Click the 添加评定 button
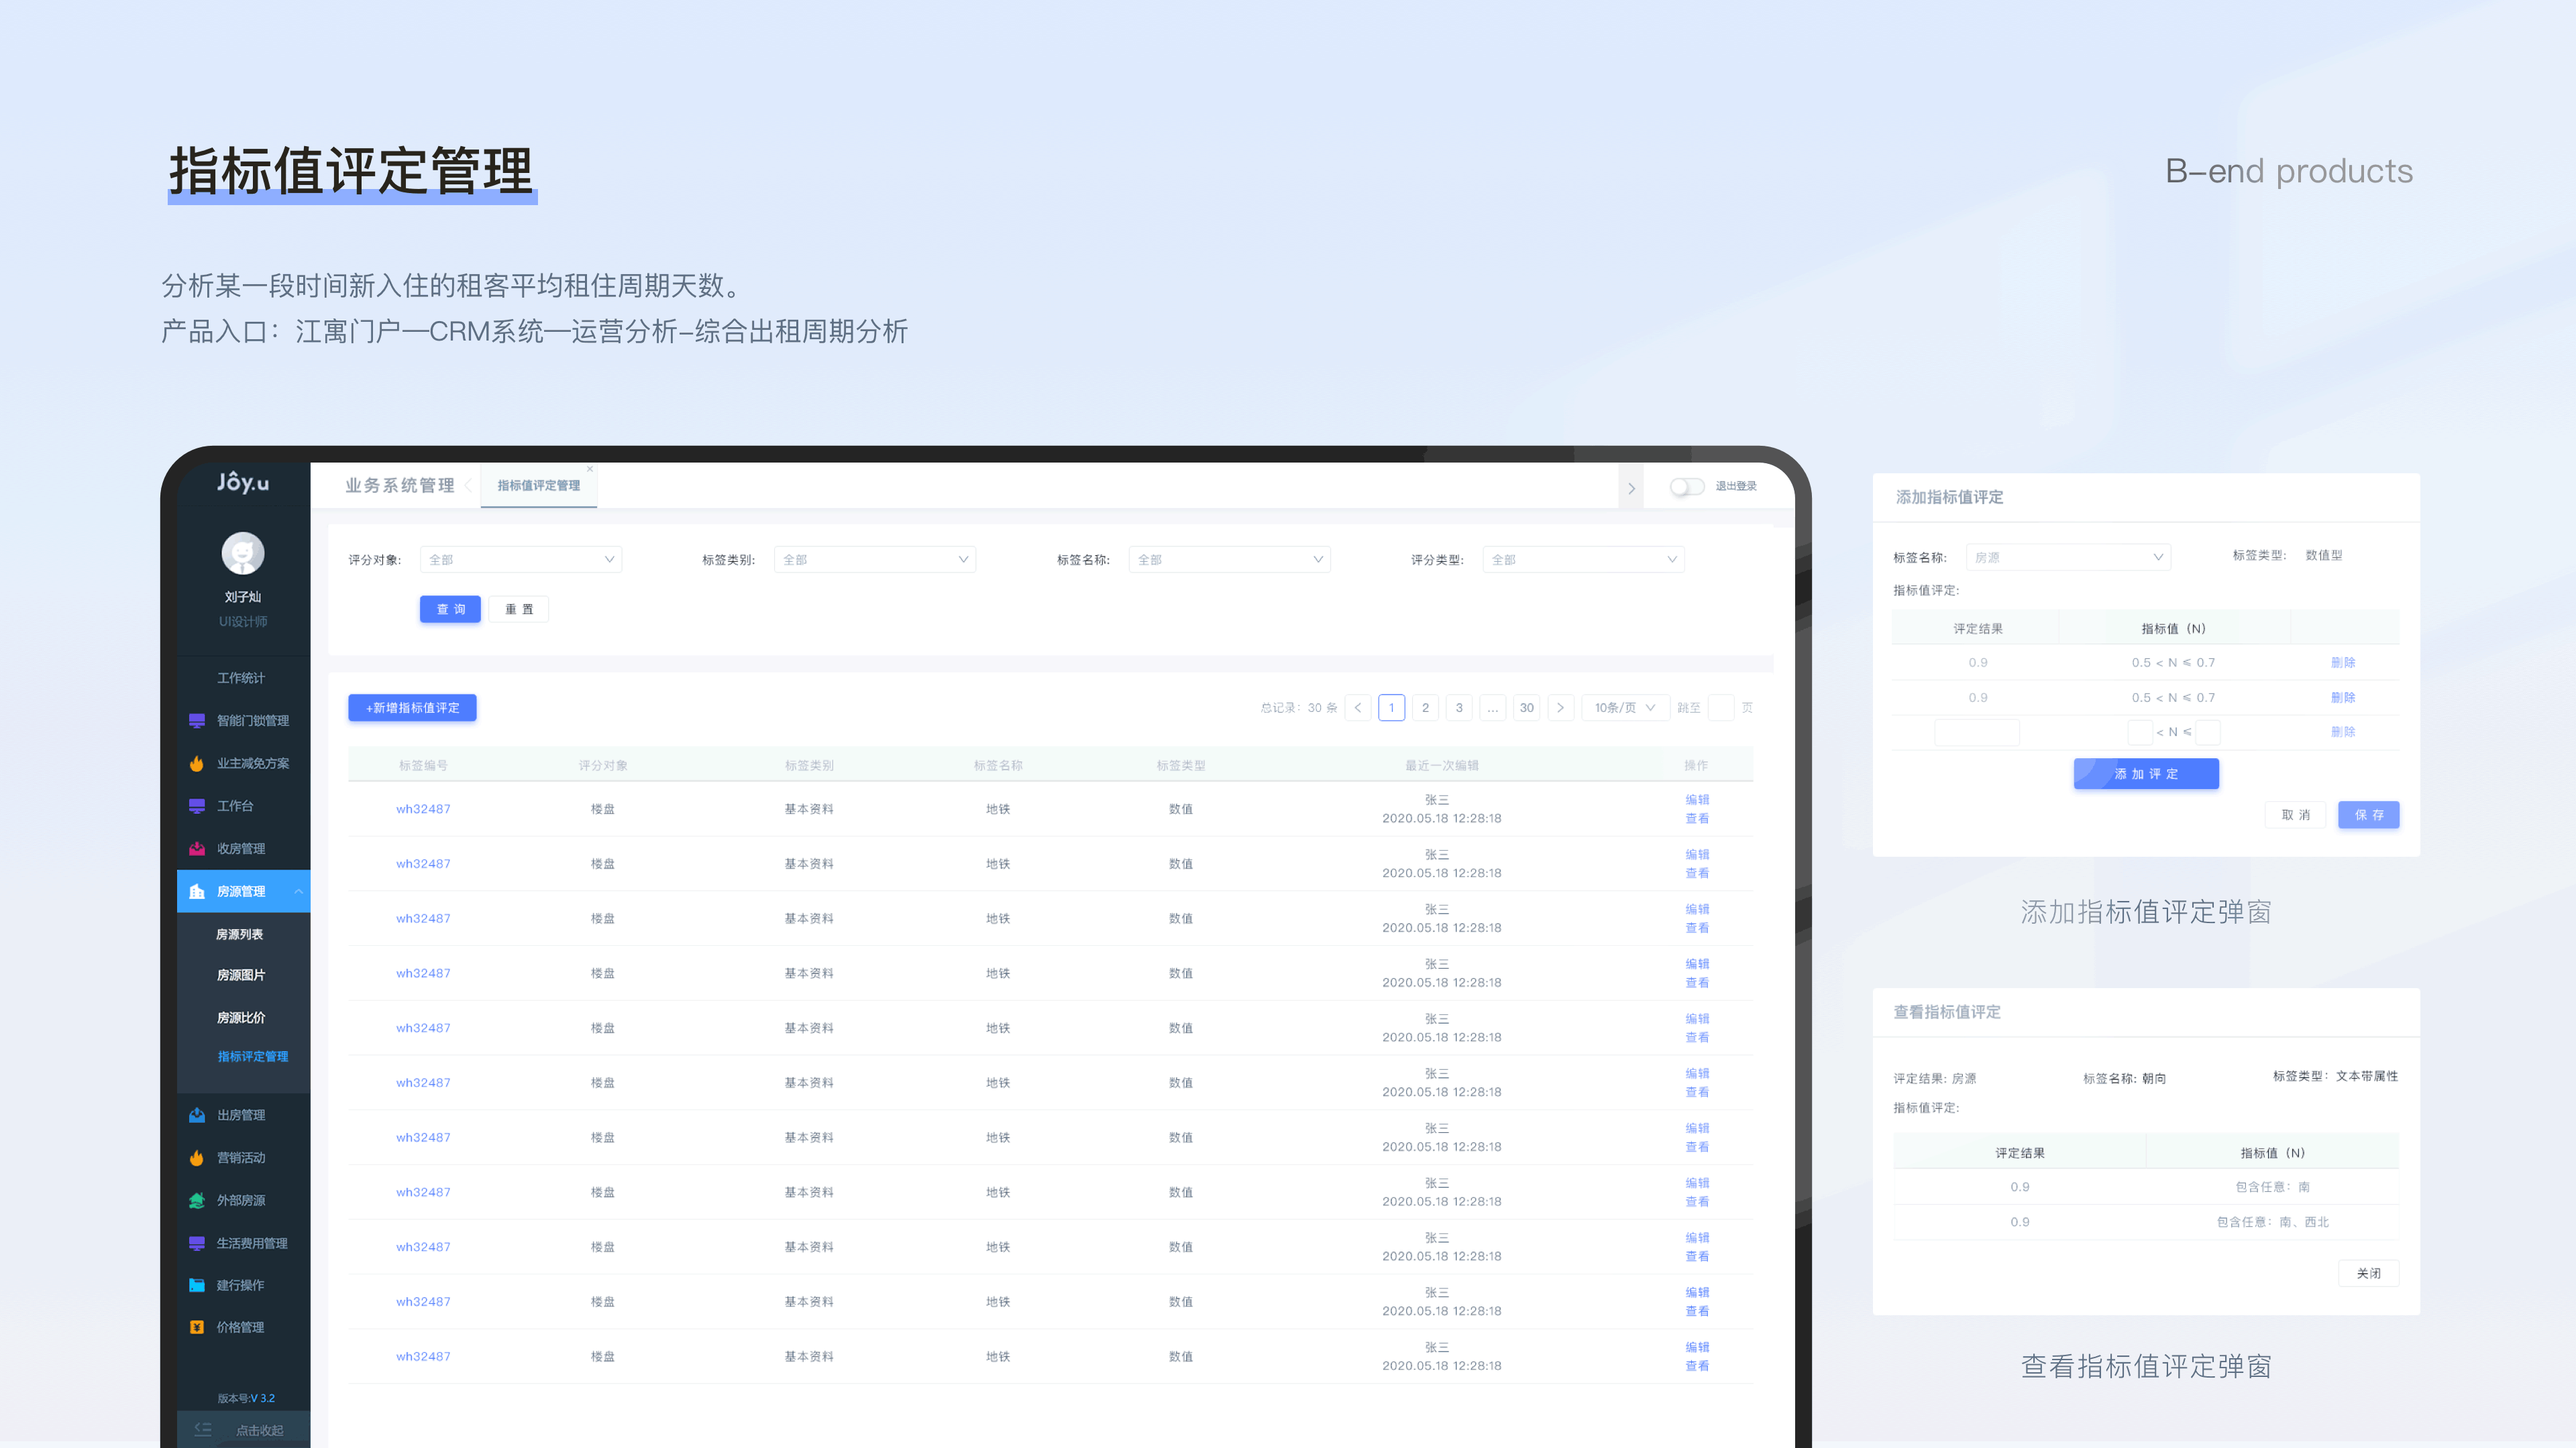Viewport: 2576px width, 1448px height. click(2146, 774)
